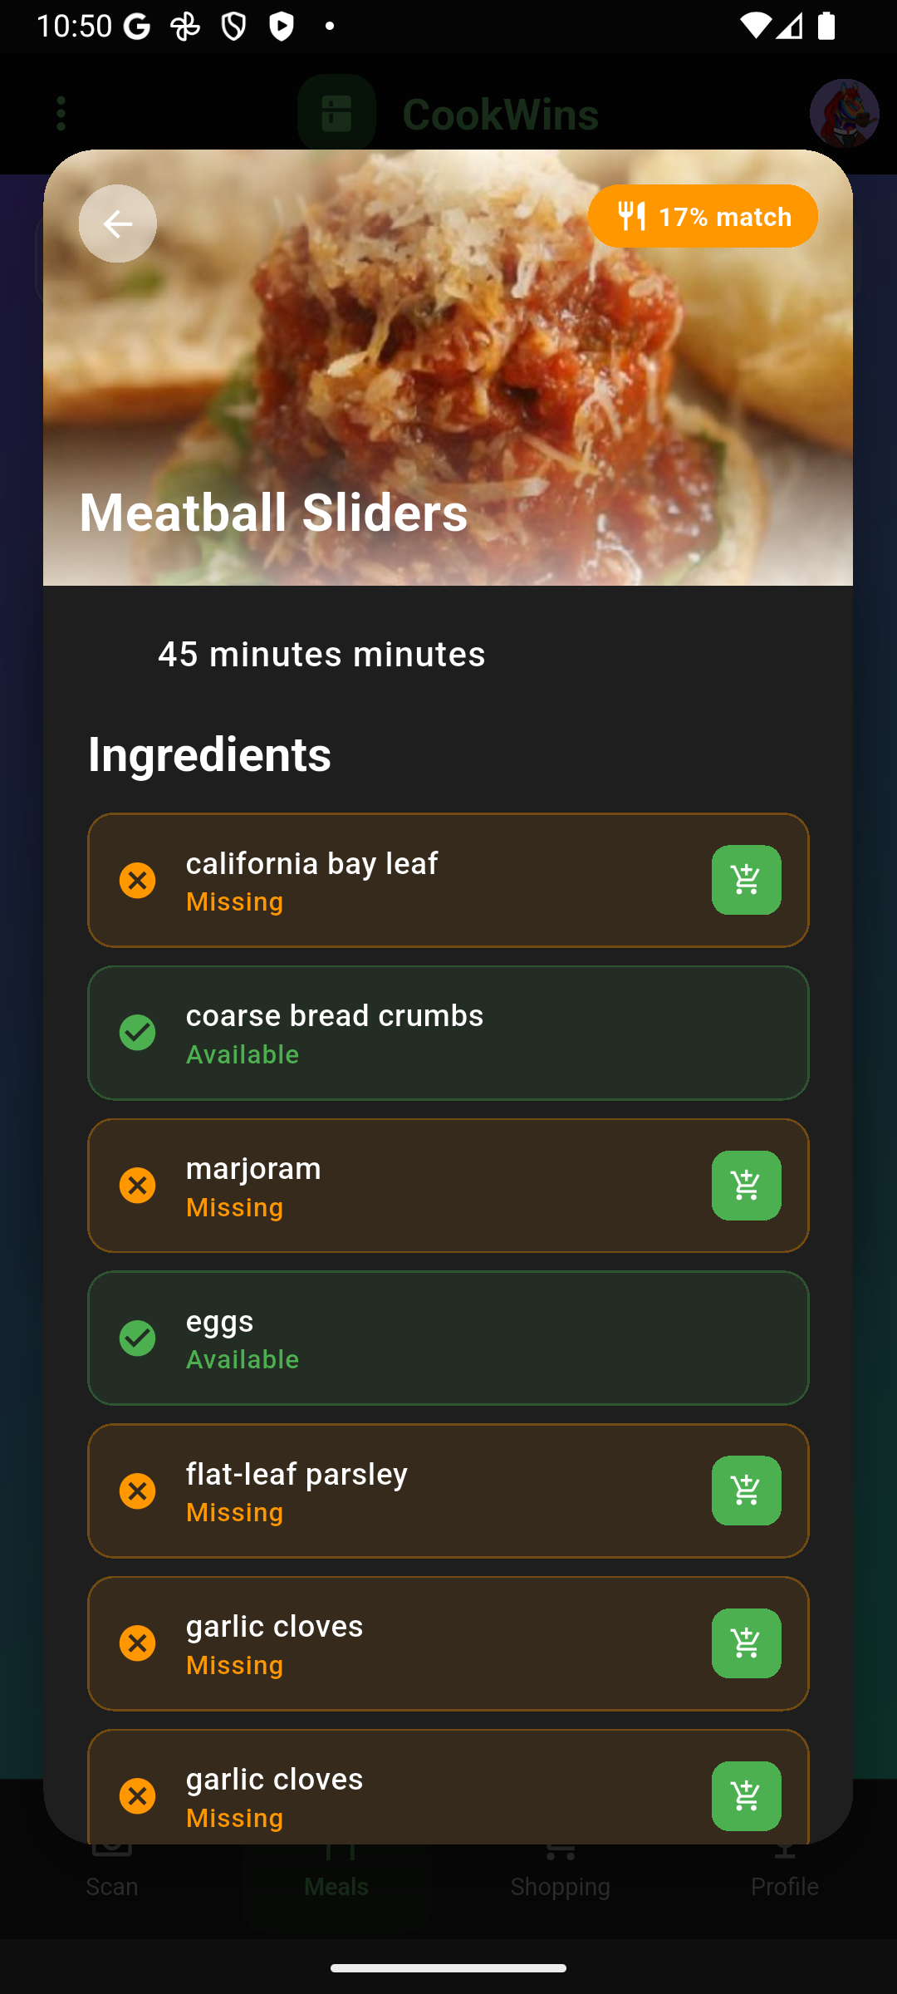Tap the back arrow over the recipe photo
This screenshot has height=1994, width=897.
pyautogui.click(x=117, y=223)
